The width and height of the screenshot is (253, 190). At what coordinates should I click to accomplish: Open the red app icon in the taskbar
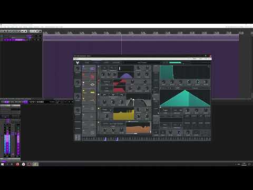point(17,164)
